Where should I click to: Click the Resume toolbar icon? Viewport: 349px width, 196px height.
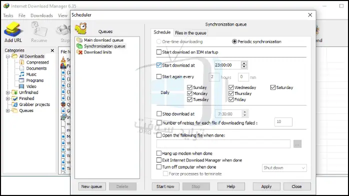[x=39, y=29]
